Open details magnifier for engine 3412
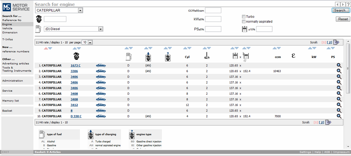 coord(339,105)
